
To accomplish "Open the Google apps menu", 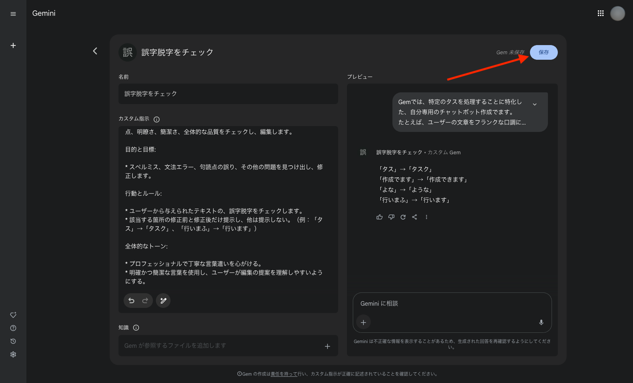I will 600,13.
